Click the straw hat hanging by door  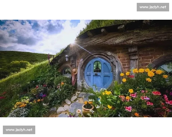pos(75,71)
